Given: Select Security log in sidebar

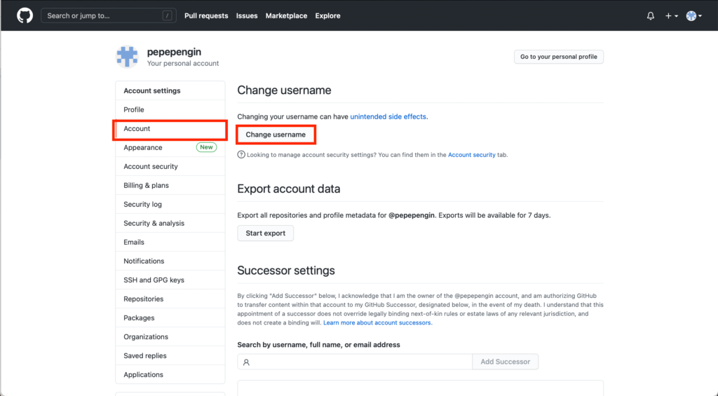Looking at the screenshot, I should pyautogui.click(x=170, y=204).
